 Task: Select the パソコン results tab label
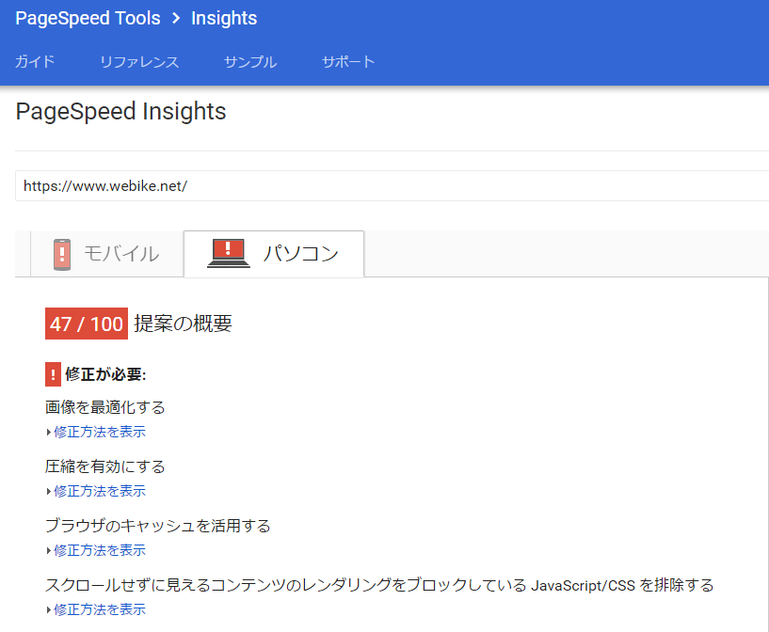[300, 254]
